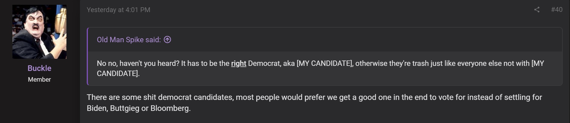The image size is (570, 123).
Task: Jump to original post via up-arrow icon
Action: (x=168, y=40)
